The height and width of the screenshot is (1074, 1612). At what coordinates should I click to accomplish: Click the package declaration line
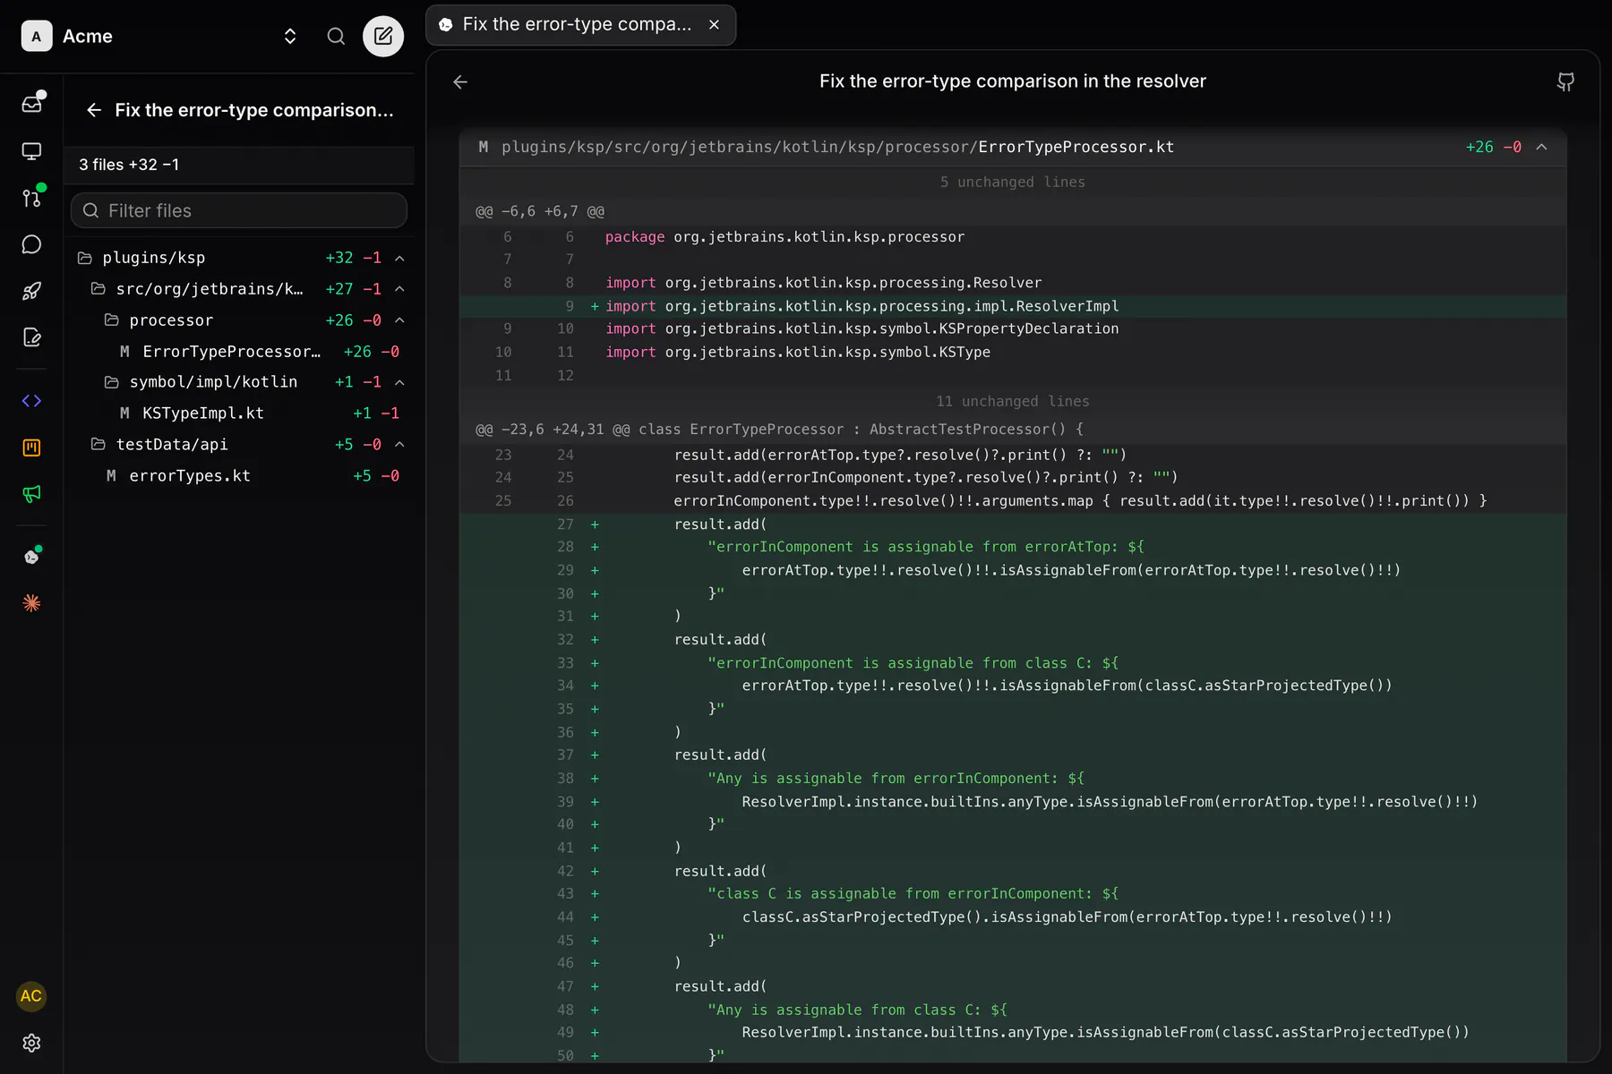pos(1013,237)
